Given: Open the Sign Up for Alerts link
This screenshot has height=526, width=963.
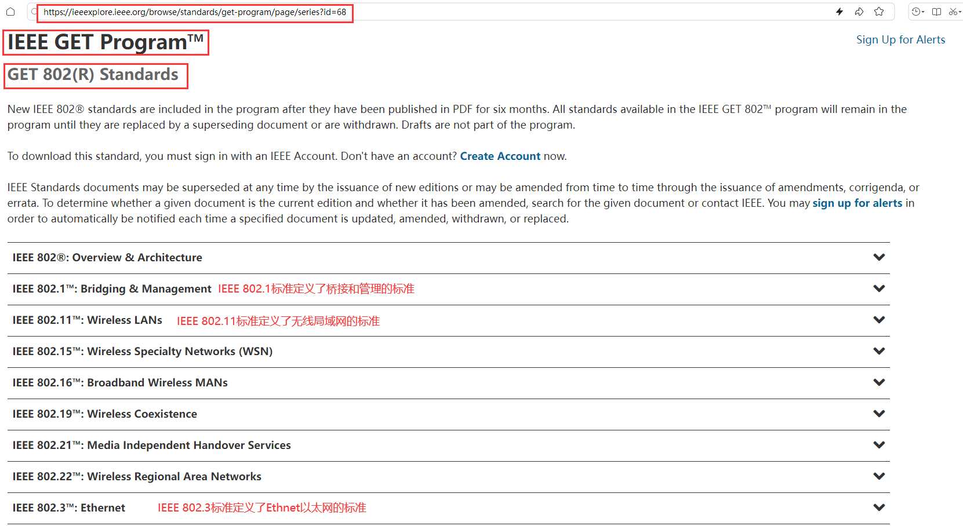Looking at the screenshot, I should 900,39.
